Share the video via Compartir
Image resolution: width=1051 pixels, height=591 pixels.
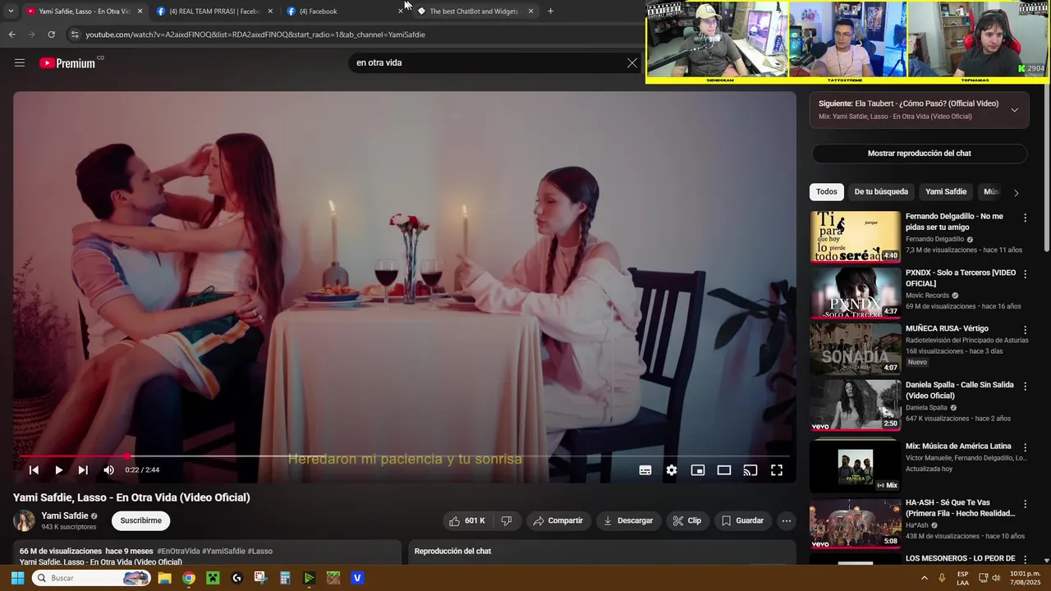pyautogui.click(x=558, y=520)
